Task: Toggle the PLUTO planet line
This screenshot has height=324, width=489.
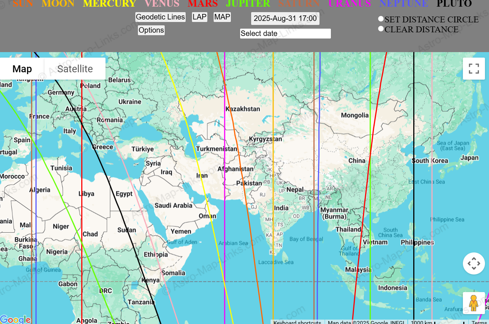Action: click(454, 4)
